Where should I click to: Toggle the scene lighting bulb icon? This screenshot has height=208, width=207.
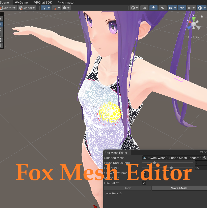pyautogui.click(x=153, y=8)
